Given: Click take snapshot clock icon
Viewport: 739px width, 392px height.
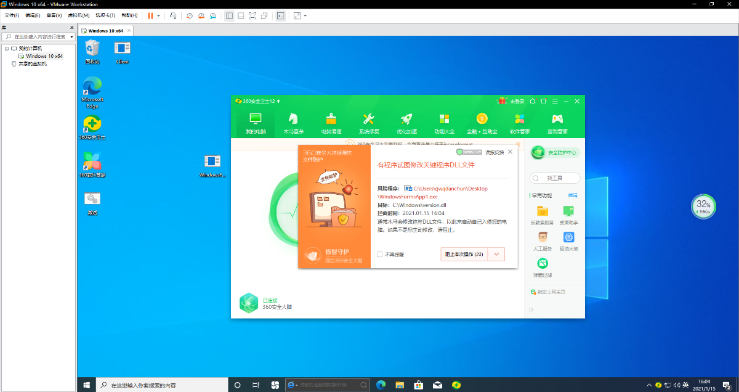Looking at the screenshot, I should (x=190, y=15).
